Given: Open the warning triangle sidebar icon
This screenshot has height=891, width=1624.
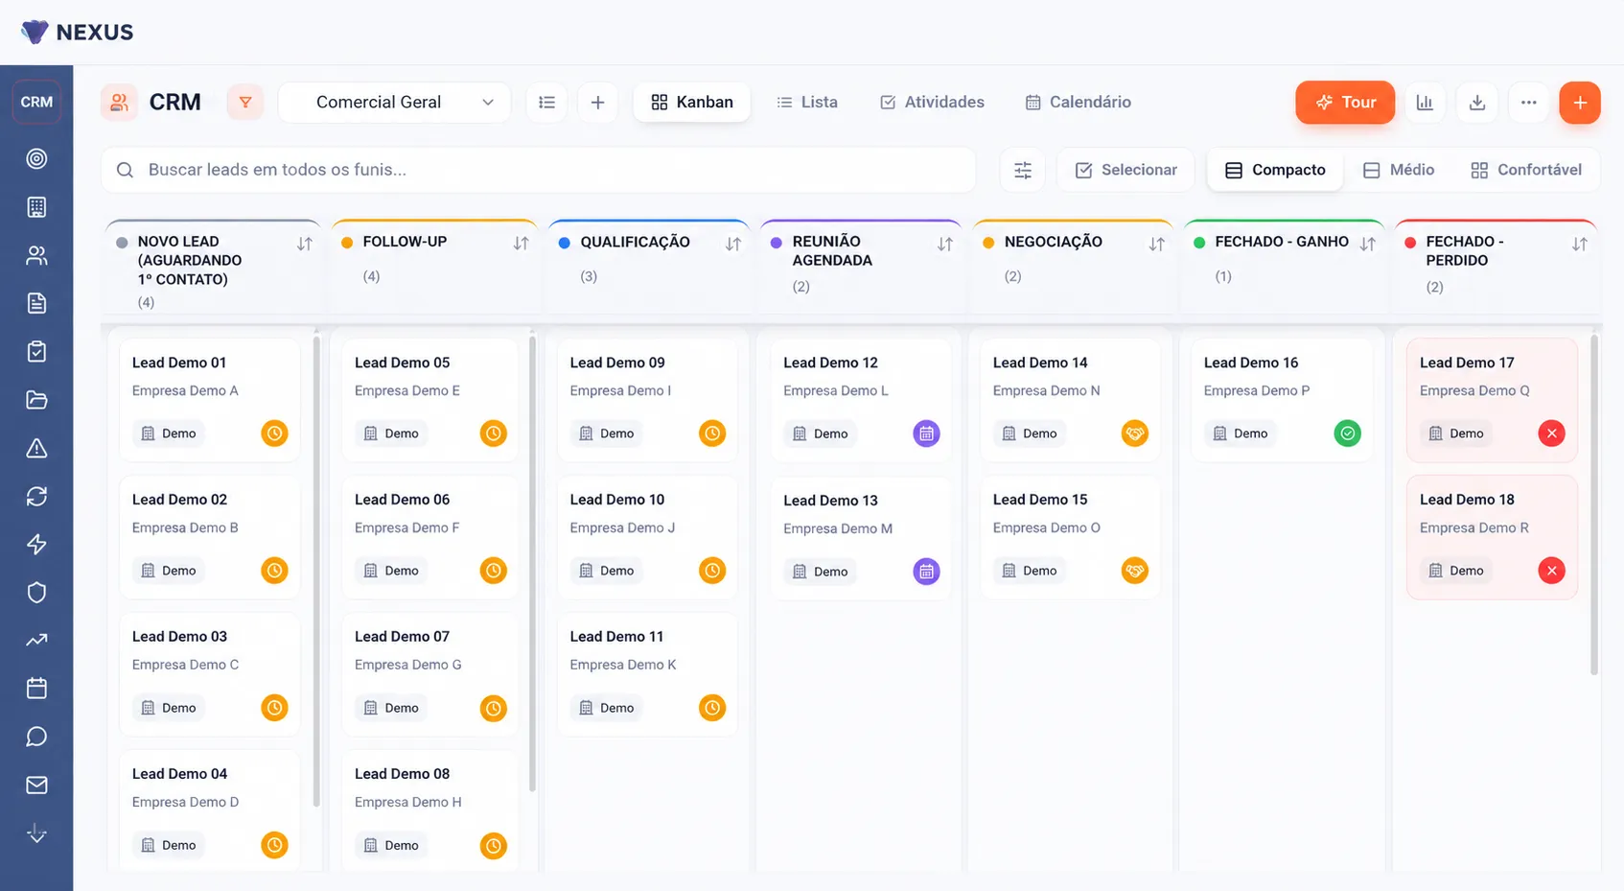Looking at the screenshot, I should (36, 448).
